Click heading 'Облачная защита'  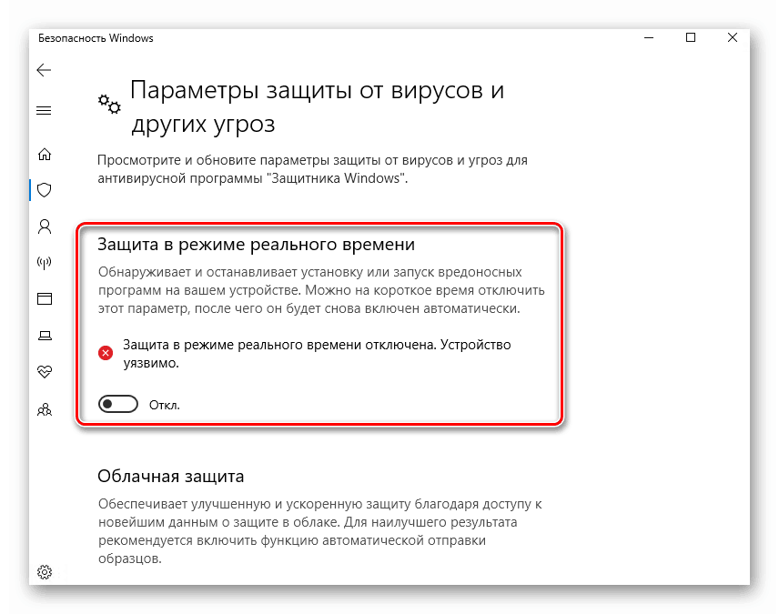171,477
